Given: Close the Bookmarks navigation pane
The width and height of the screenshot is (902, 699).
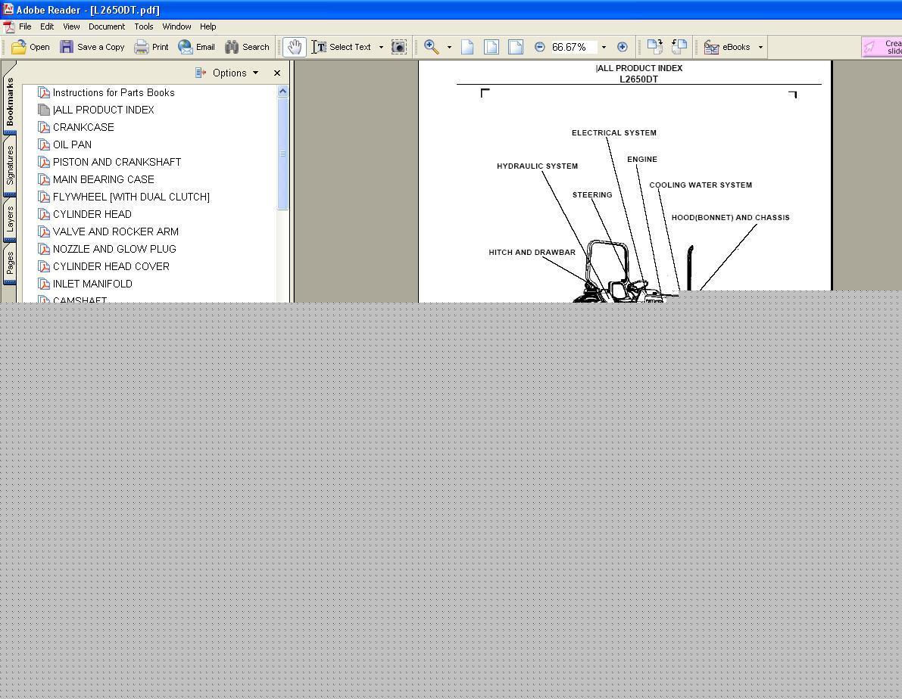Looking at the screenshot, I should tap(277, 73).
